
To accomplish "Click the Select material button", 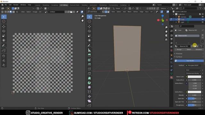I will coord(189,50).
